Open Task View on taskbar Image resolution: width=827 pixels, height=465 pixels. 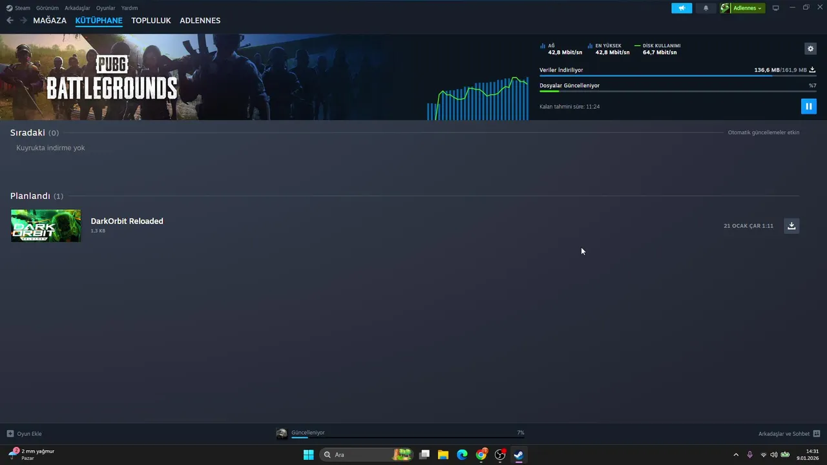click(424, 455)
